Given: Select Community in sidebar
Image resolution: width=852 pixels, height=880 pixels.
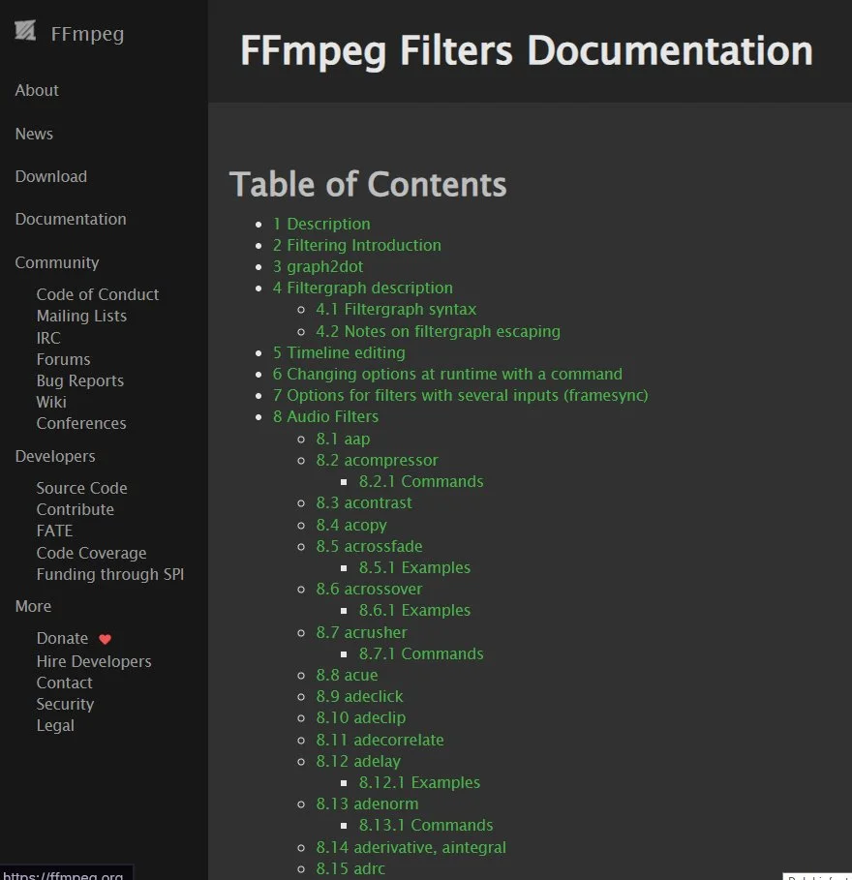Looking at the screenshot, I should [57, 262].
